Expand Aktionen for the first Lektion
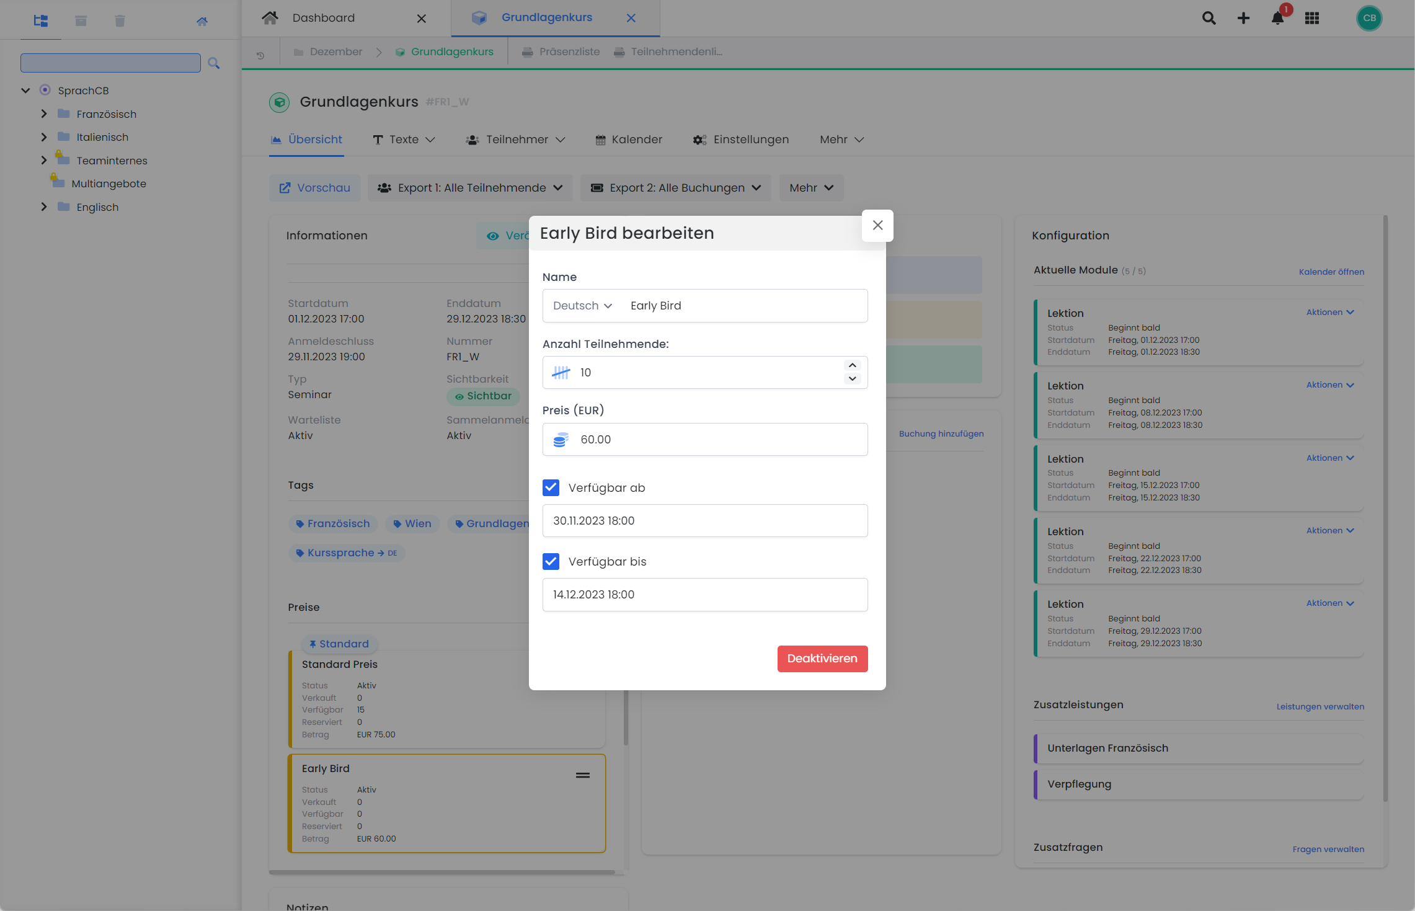1415x911 pixels. pyautogui.click(x=1329, y=312)
